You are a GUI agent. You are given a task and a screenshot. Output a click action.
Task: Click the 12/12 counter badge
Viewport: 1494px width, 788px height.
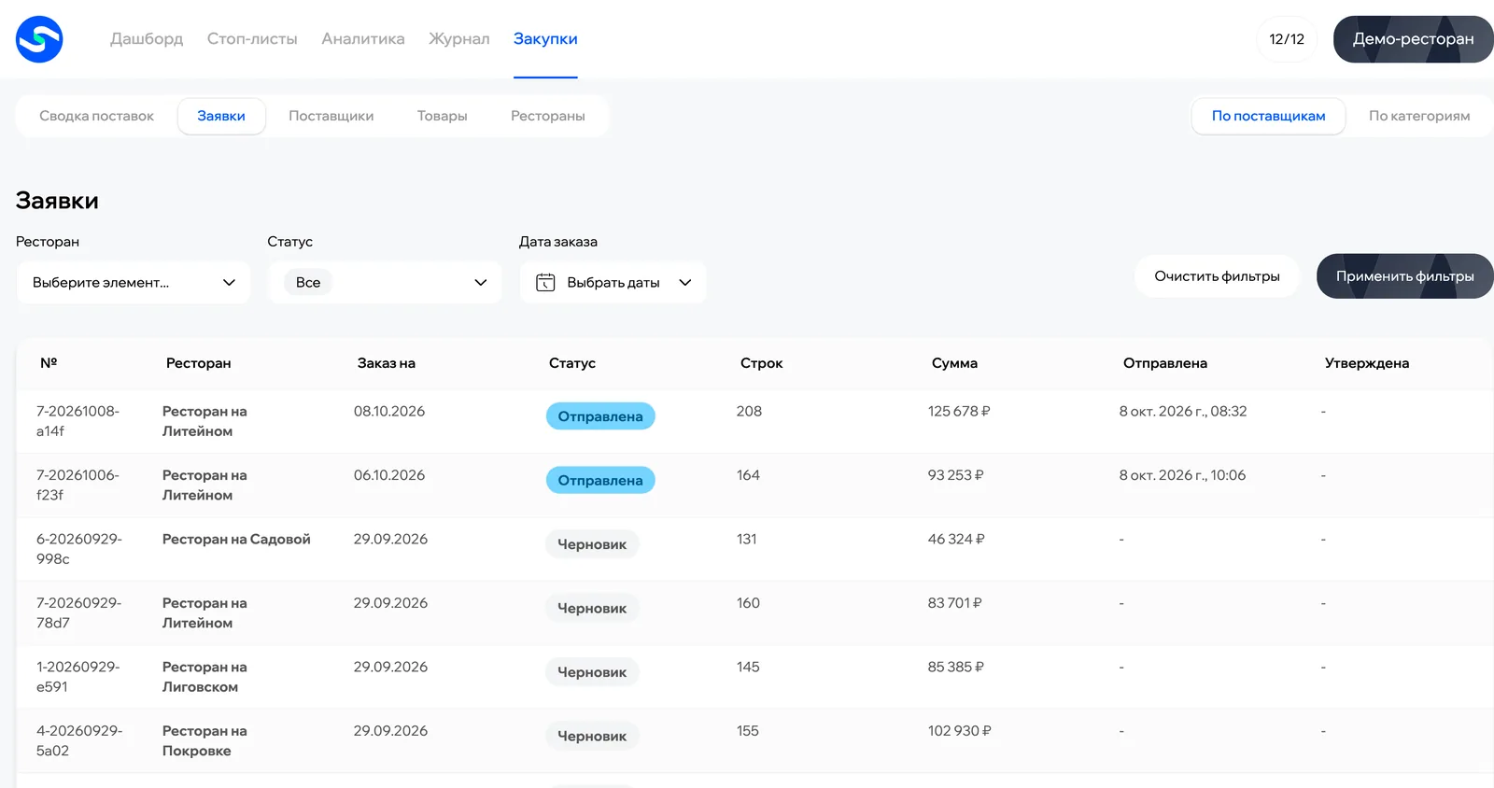pyautogui.click(x=1287, y=39)
